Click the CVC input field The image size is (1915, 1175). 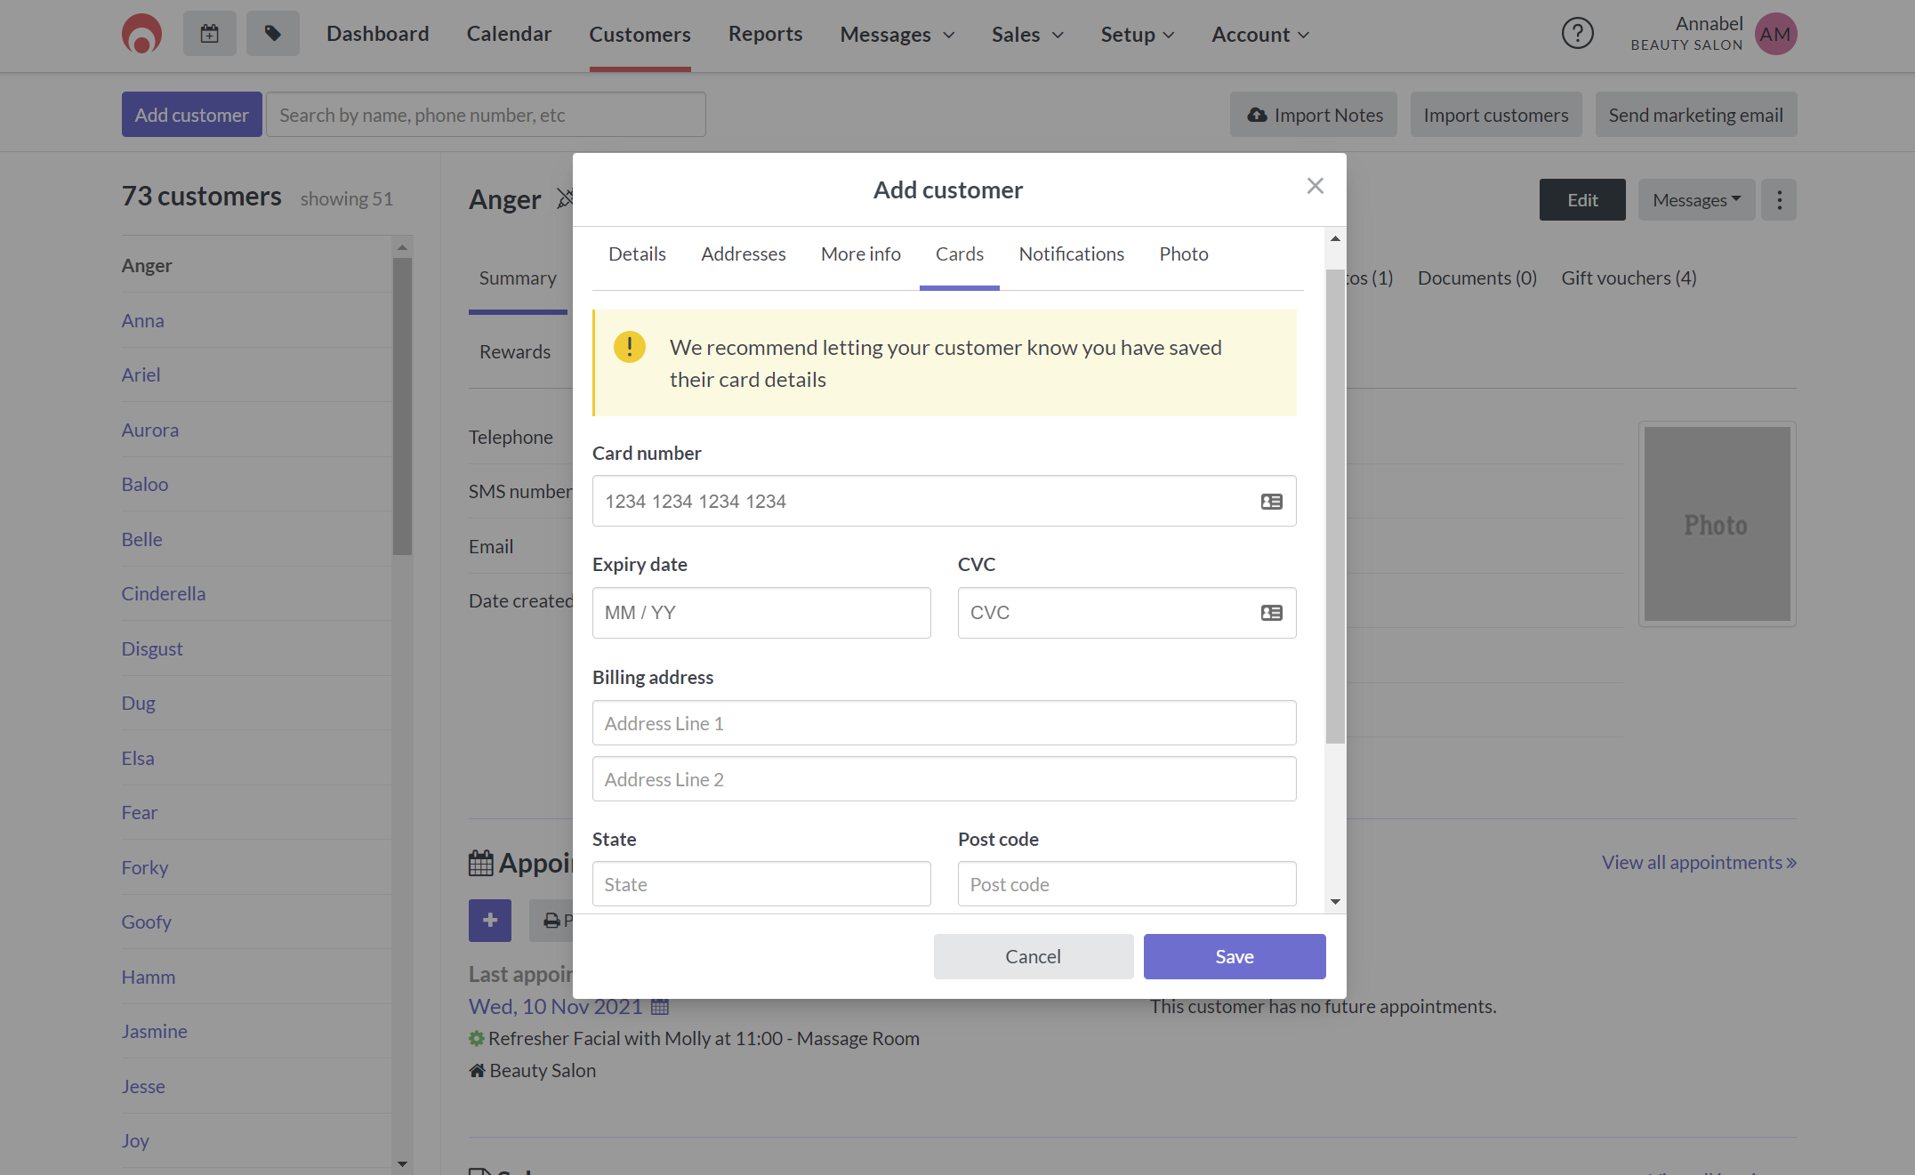coord(1127,613)
